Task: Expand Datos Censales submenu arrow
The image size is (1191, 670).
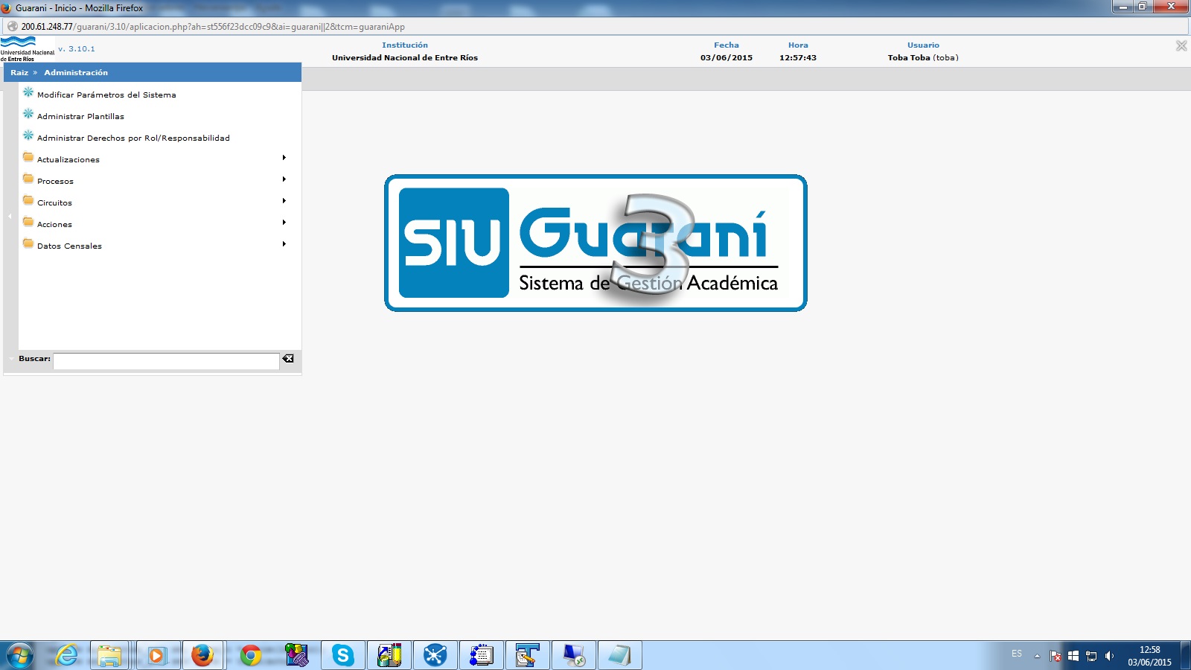Action: click(284, 244)
